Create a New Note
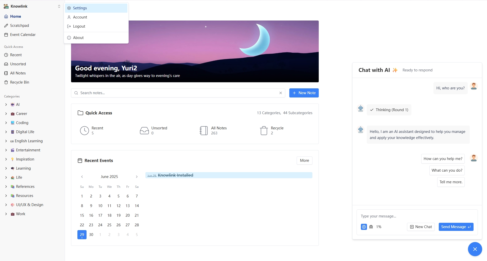The image size is (487, 261). point(304,93)
